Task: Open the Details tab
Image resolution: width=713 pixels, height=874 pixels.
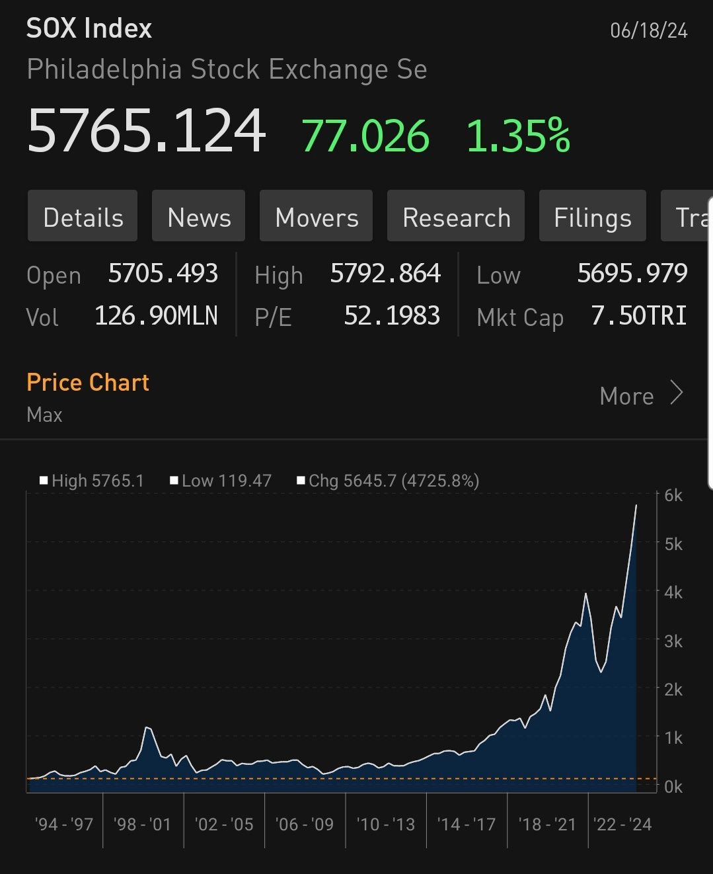Action: (x=83, y=216)
